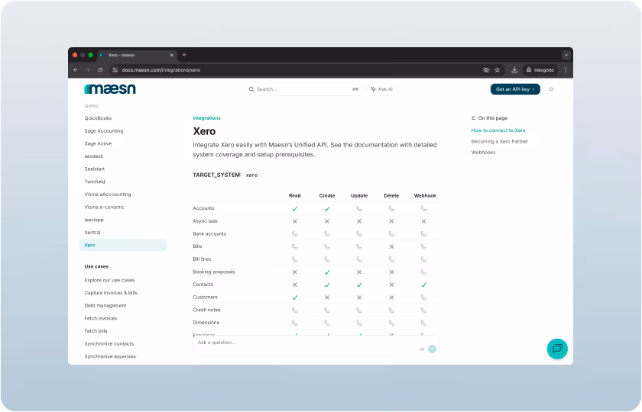Reload the page with the refresh icon
642x412 pixels.
100,70
